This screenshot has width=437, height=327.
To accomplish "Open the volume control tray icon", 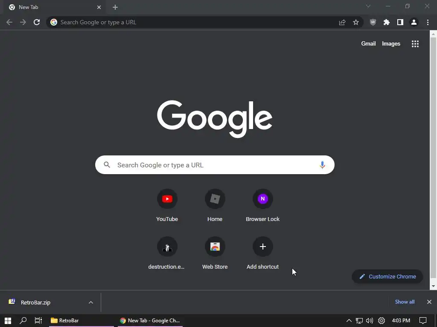I will click(370, 321).
